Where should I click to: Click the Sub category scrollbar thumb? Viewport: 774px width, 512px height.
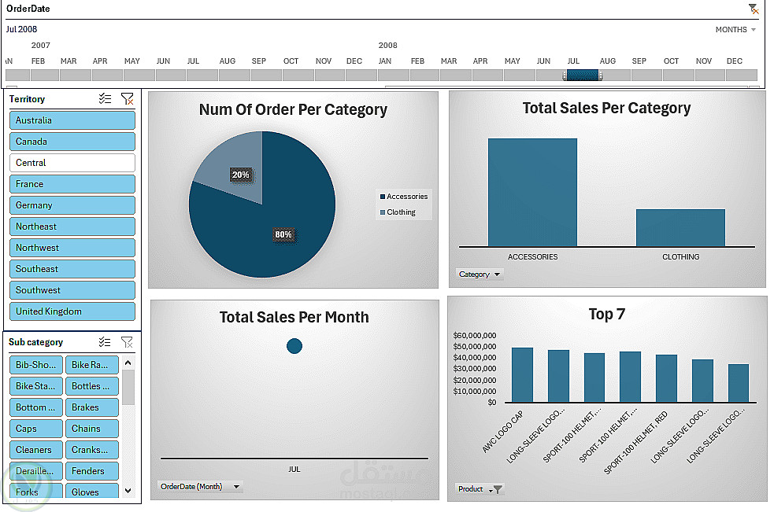128,387
